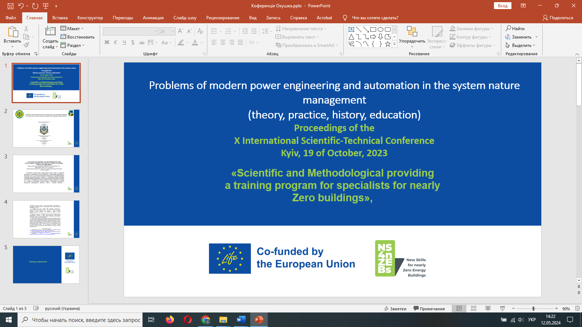The height and width of the screenshot is (327, 582).
Task: Clear all text formatting
Action: click(x=200, y=31)
